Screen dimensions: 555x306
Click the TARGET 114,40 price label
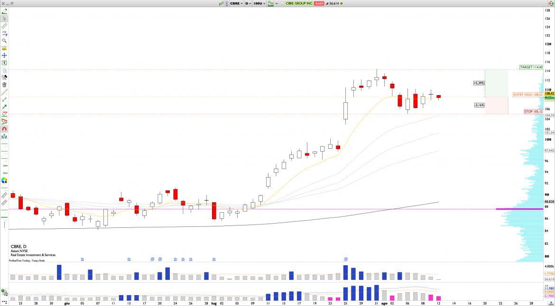[531, 67]
